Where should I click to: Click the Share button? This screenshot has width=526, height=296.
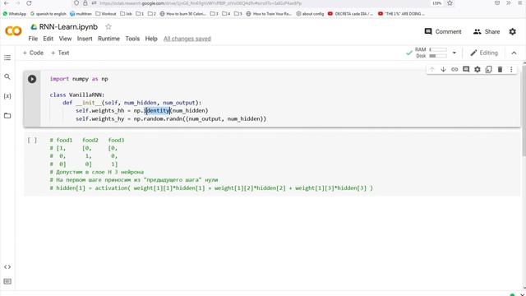coord(487,31)
